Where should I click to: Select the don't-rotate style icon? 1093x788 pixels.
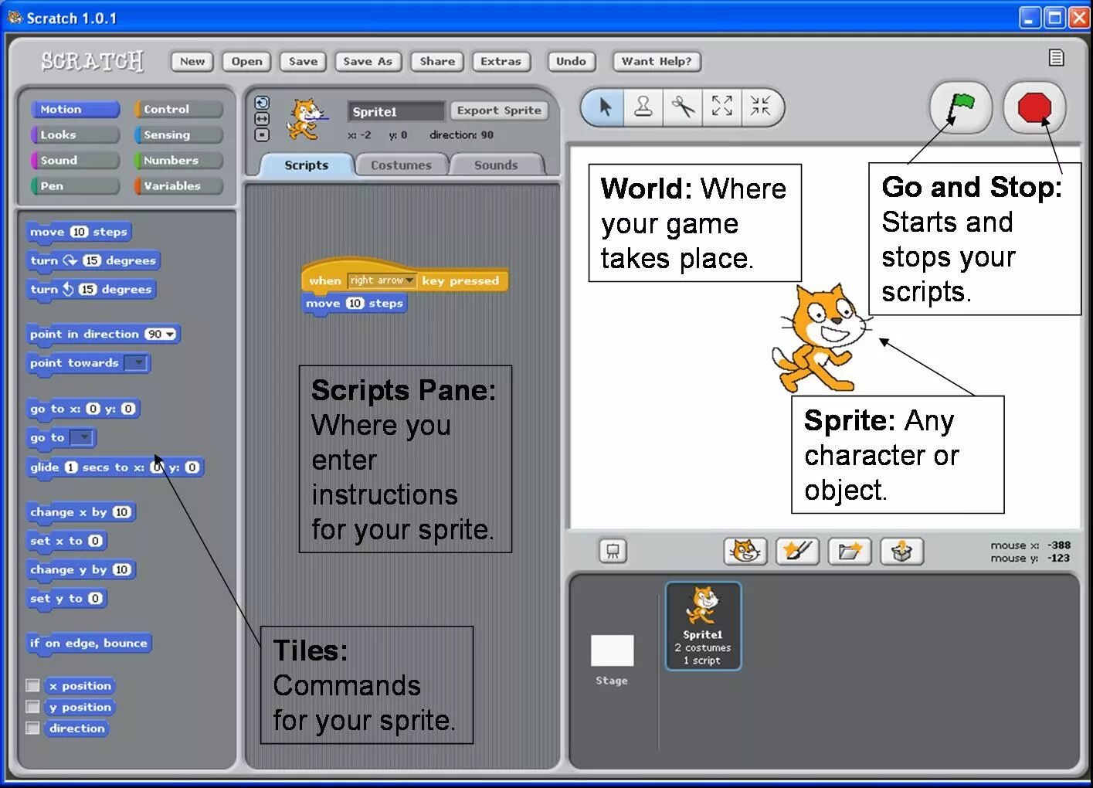tap(262, 135)
